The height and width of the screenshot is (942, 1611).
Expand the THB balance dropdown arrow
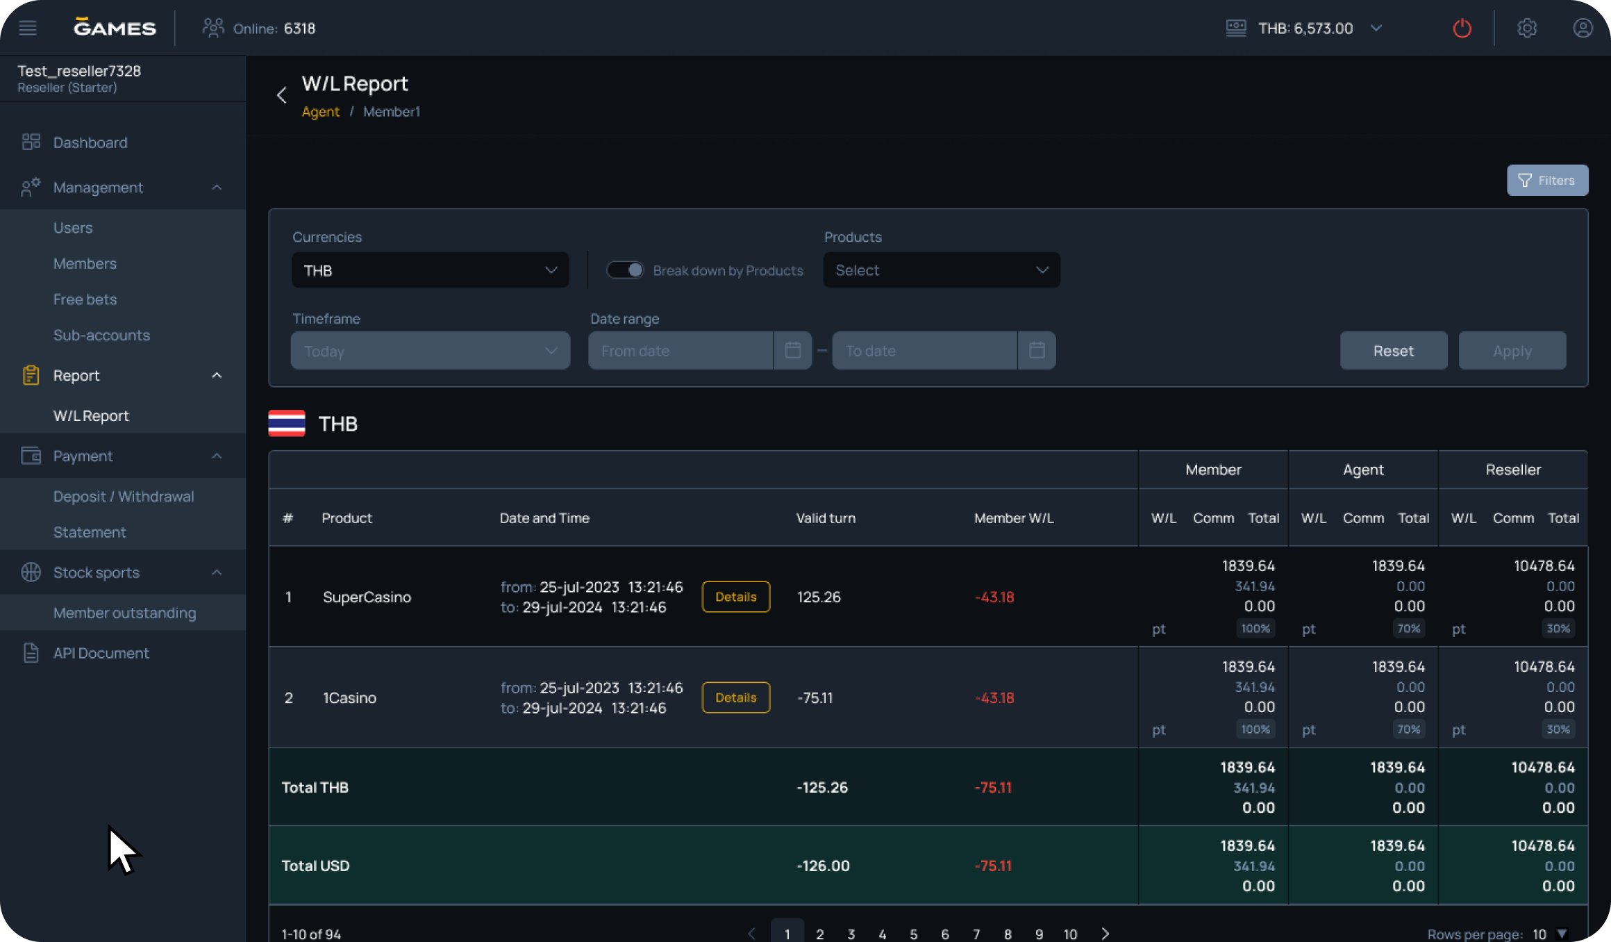pos(1376,28)
